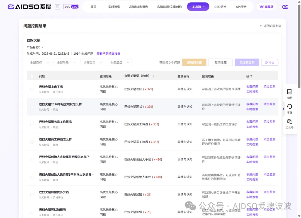301x218 pixels.
Task: Click 实时搜索 for 员工待遇怎么样 row
Action: click(x=252, y=144)
